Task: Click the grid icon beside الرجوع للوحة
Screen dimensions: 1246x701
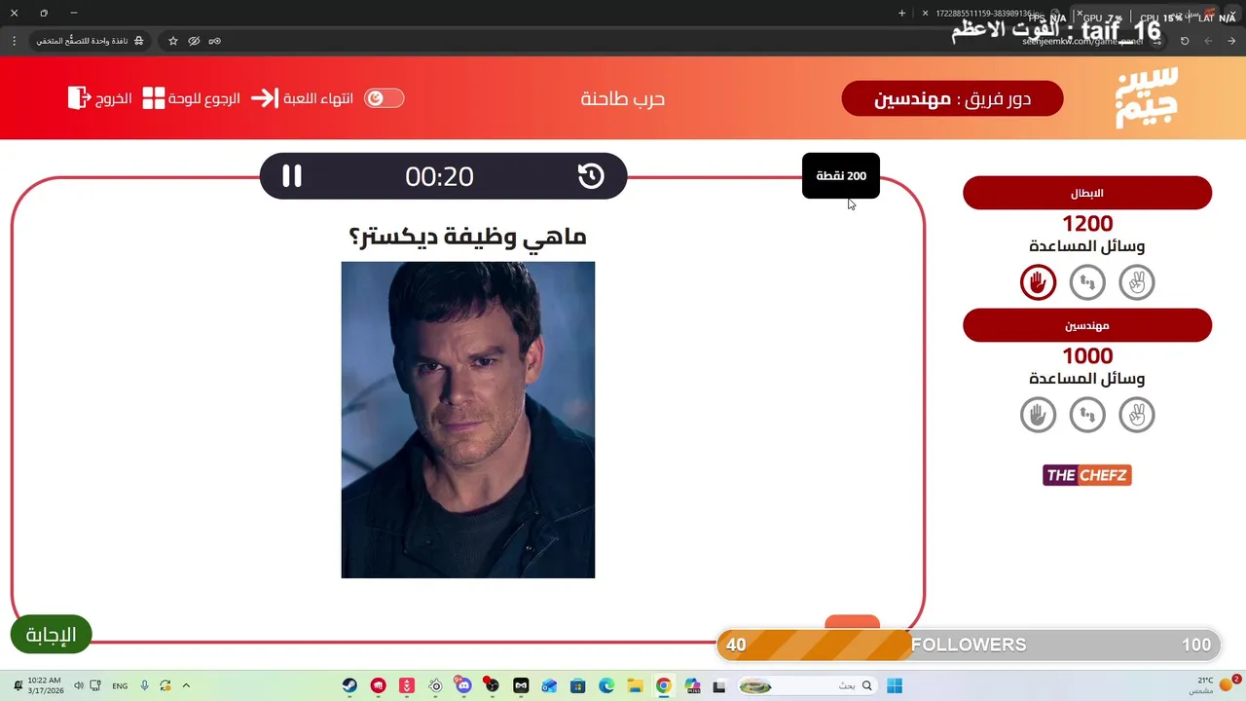Action: tap(154, 98)
